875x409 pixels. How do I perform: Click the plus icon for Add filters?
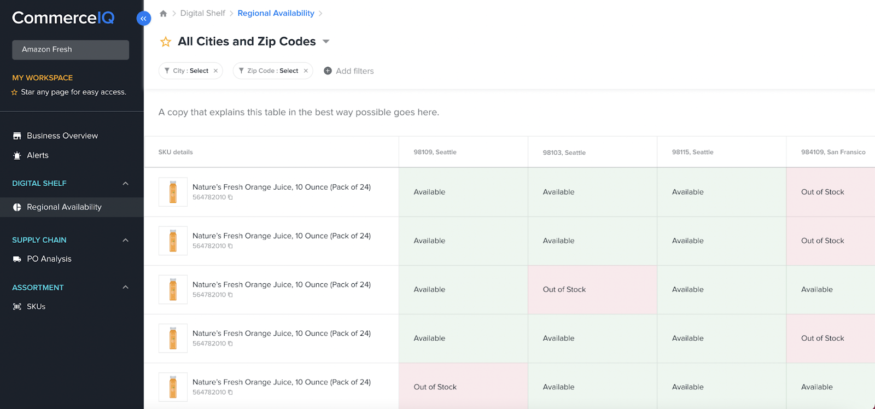point(328,71)
